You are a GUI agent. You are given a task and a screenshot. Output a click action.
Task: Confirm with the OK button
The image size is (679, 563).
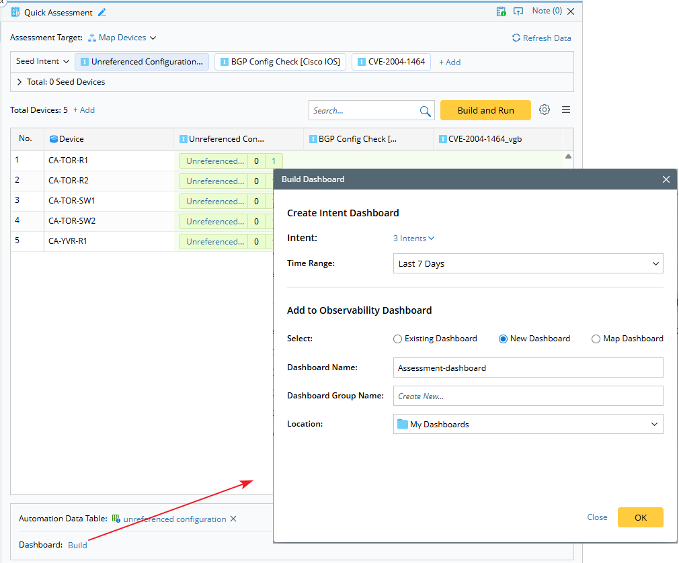point(640,517)
